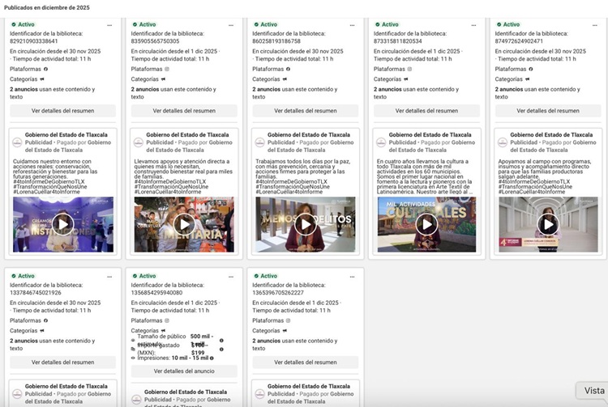Click the platform icon on ad 835905565750305

pos(167,69)
